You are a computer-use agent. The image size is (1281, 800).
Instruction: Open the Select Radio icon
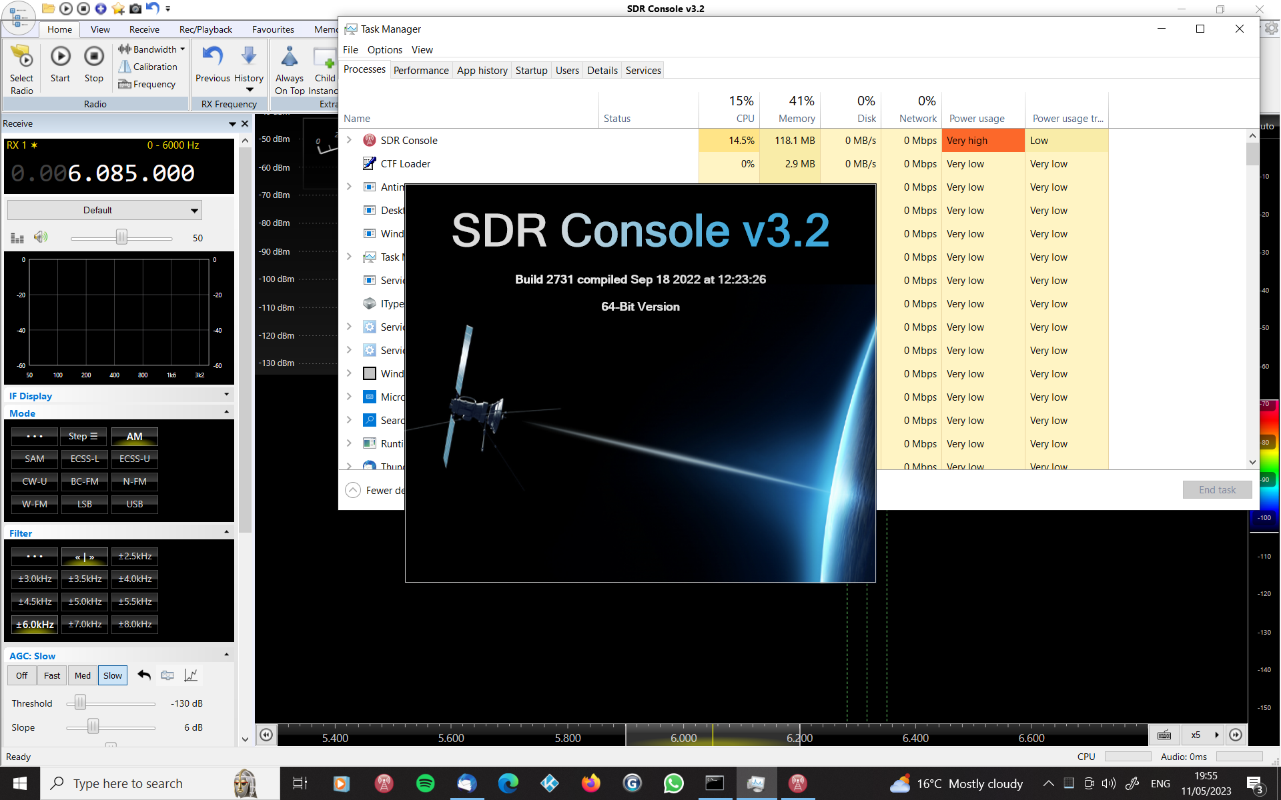[x=22, y=57]
